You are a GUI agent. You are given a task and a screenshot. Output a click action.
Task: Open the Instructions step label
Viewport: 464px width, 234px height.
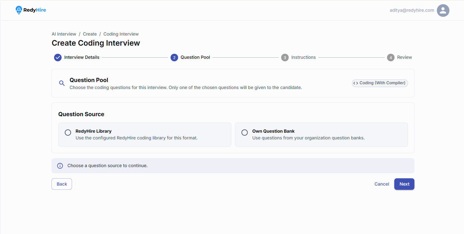tap(303, 57)
